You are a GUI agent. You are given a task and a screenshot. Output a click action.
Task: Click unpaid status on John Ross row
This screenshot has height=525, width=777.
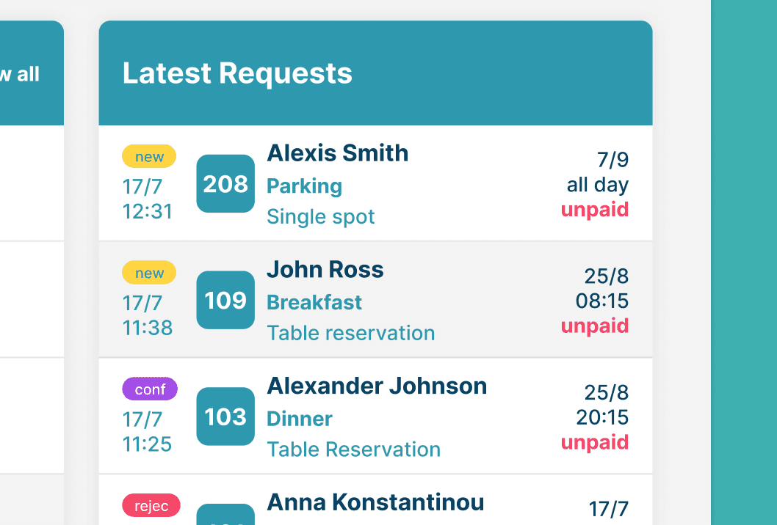tap(595, 326)
